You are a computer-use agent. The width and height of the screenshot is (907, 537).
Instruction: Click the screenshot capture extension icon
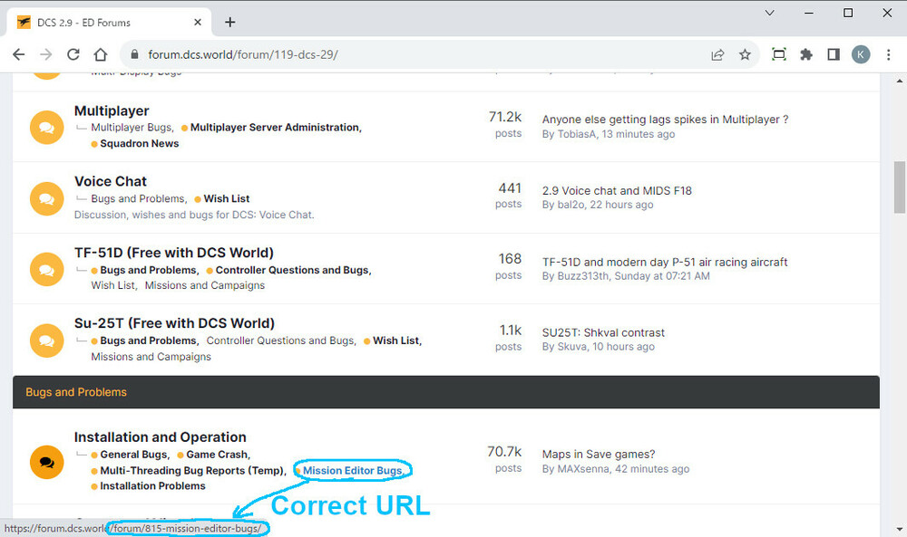point(778,54)
